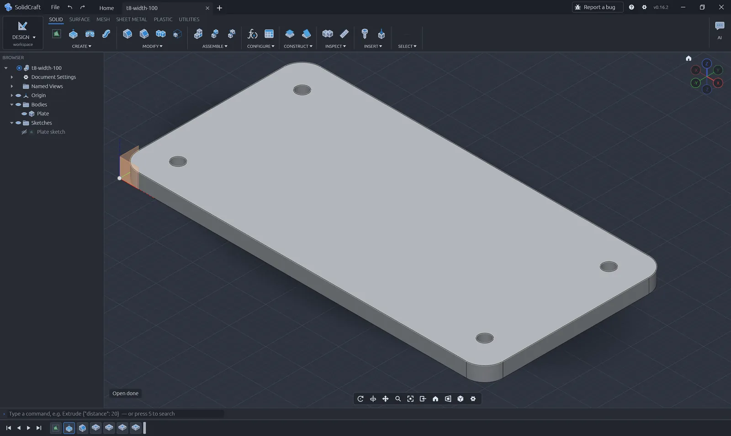Toggle visibility eye for Bodies folder
The image size is (731, 436).
(x=18, y=104)
